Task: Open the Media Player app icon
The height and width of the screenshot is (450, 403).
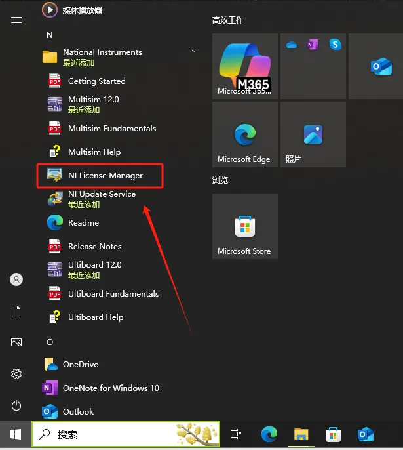Action: (50, 10)
